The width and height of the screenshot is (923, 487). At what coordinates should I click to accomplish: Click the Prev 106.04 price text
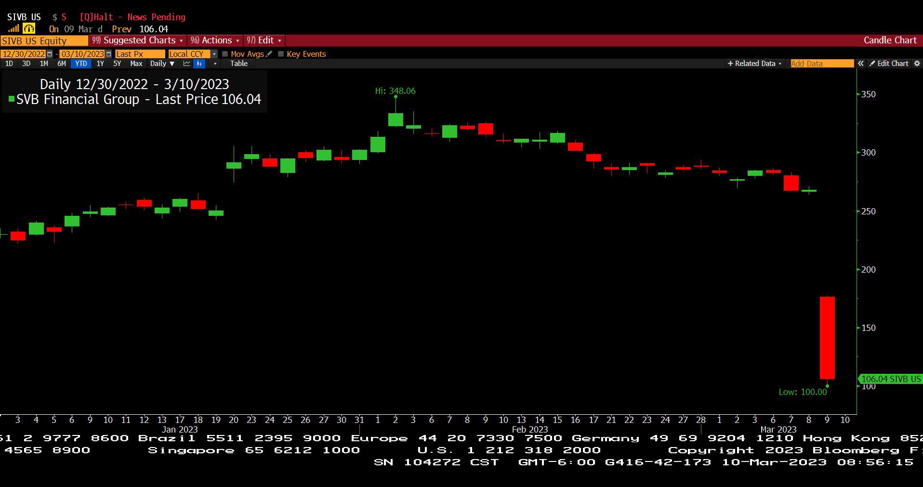[140, 29]
